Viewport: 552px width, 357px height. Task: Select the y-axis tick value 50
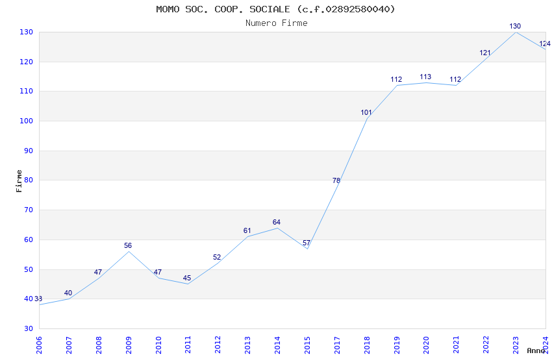[x=29, y=270]
